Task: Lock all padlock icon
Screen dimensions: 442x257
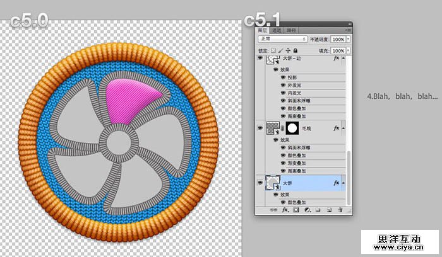Action: click(x=296, y=50)
